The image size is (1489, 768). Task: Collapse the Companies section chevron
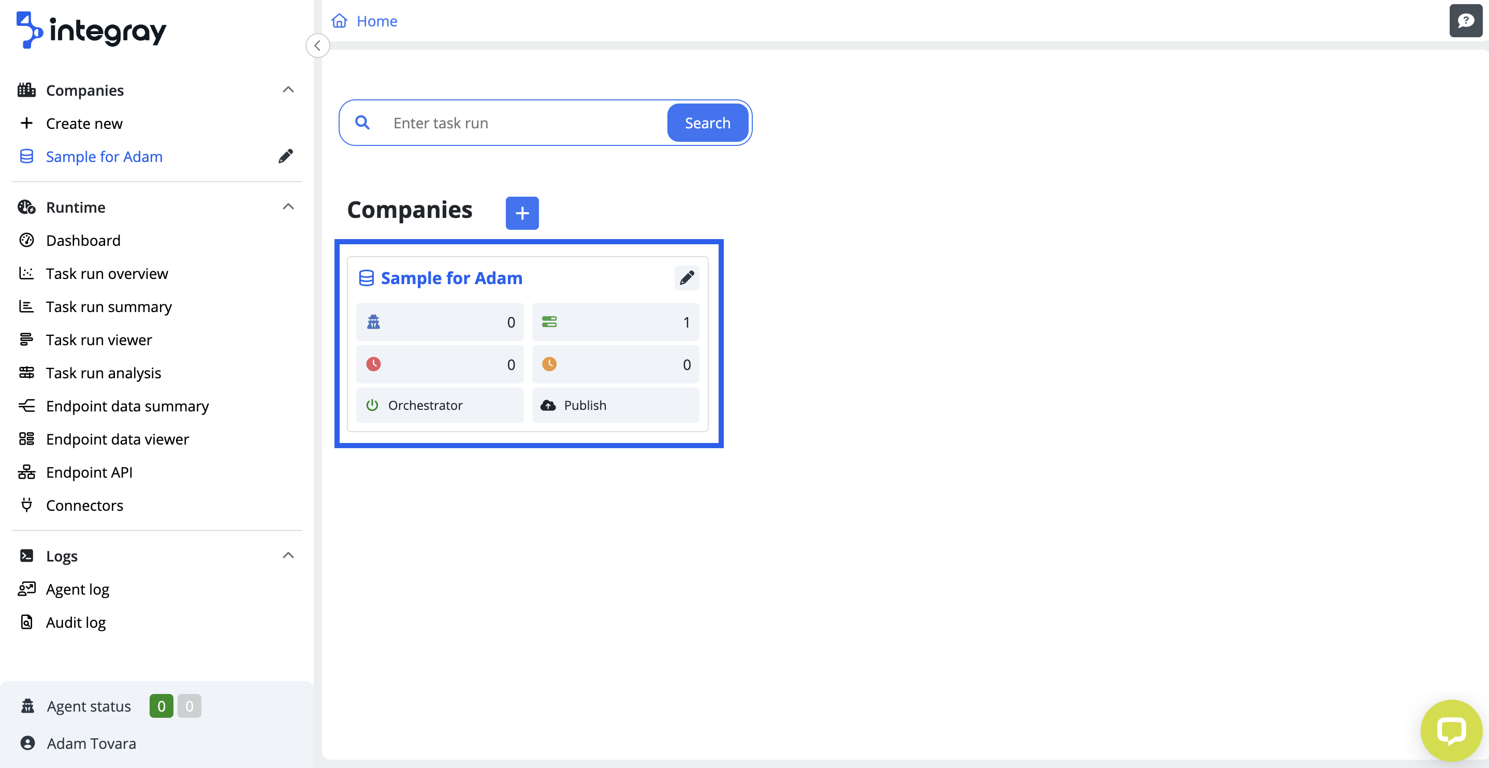pyautogui.click(x=288, y=90)
